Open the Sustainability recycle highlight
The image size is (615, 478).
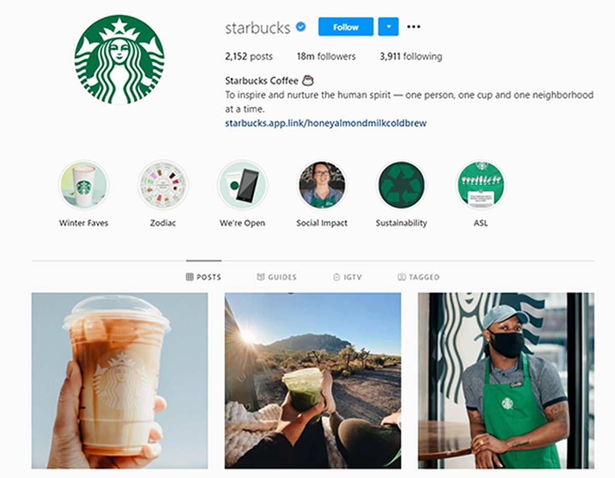[x=401, y=185]
